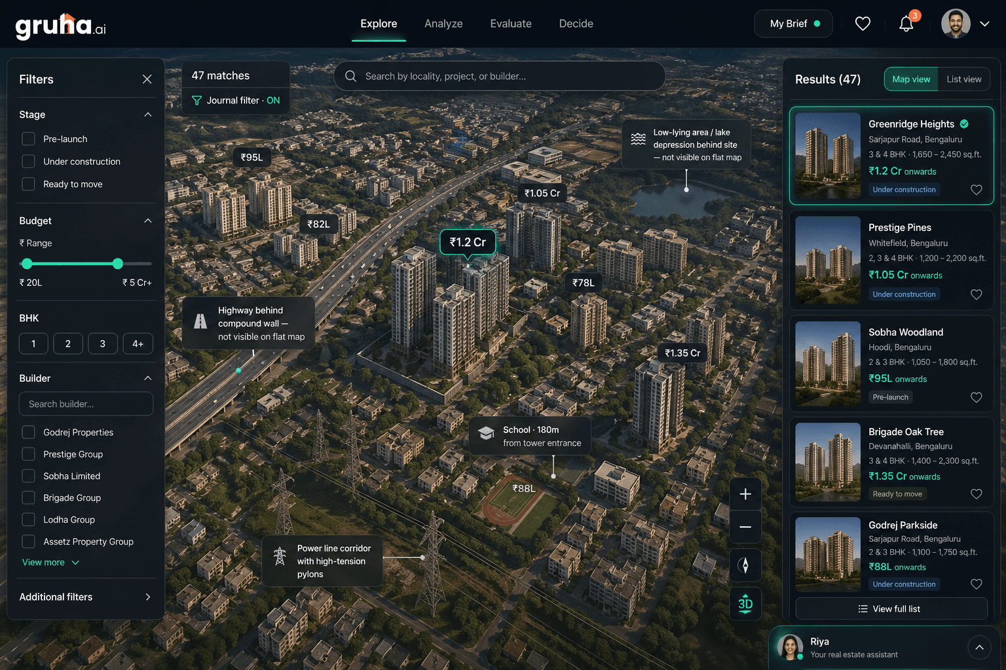
Task: Switch to the Evaluate tab
Action: 511,24
